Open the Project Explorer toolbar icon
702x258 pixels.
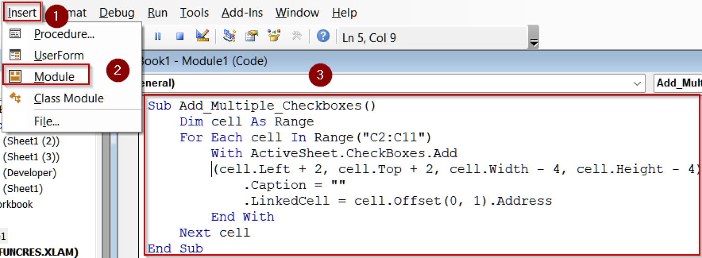coord(229,36)
